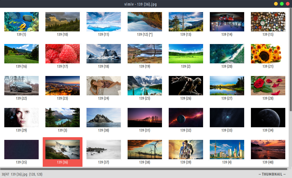The height and width of the screenshot is (178, 292).
Task: Open the snowy iceberg thumbnail 139 (18)
Action: point(103,54)
